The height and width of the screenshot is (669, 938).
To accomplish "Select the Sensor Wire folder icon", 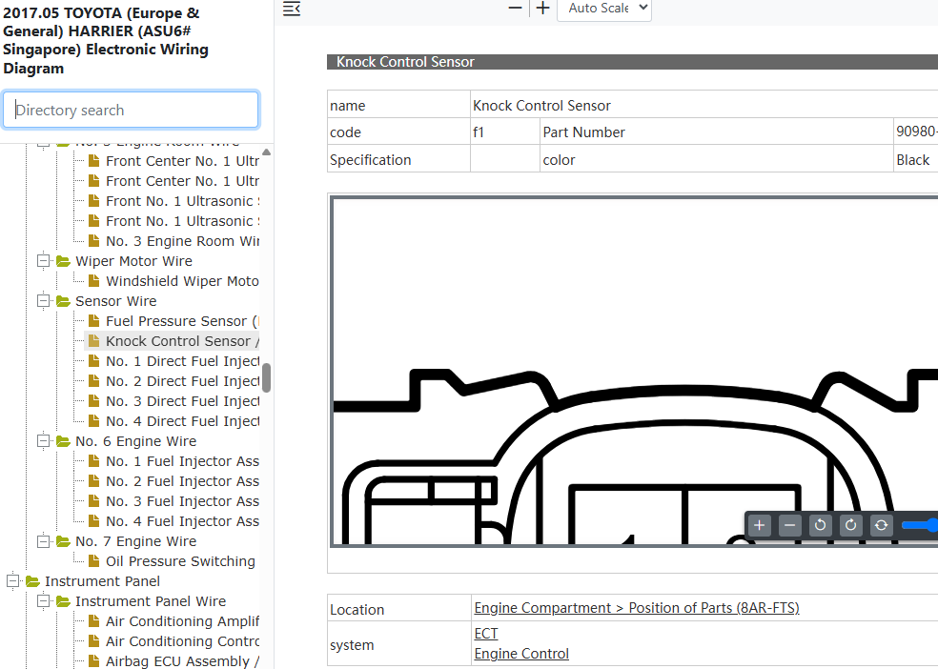I will click(64, 301).
